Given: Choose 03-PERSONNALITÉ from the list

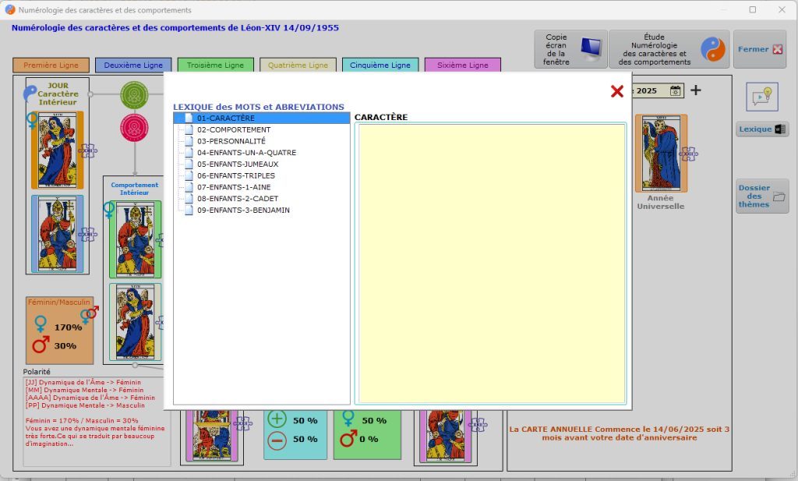Looking at the screenshot, I should point(231,141).
